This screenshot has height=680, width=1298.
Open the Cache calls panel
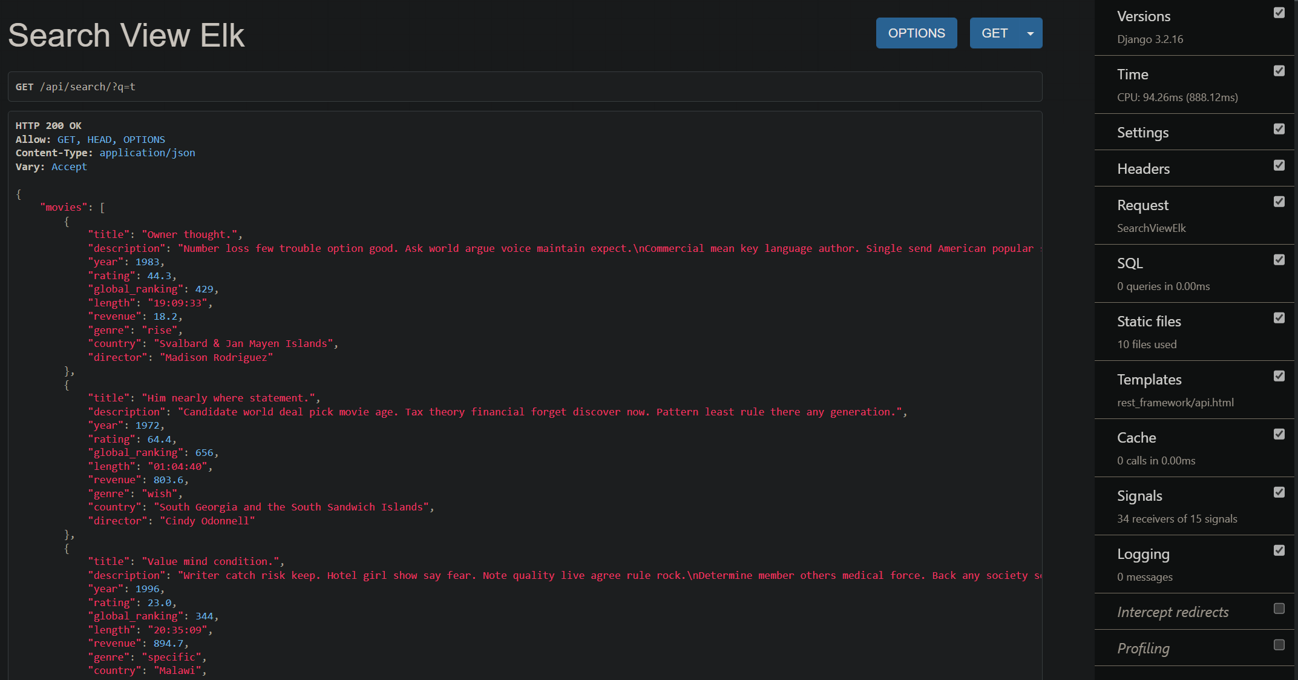pos(1136,438)
